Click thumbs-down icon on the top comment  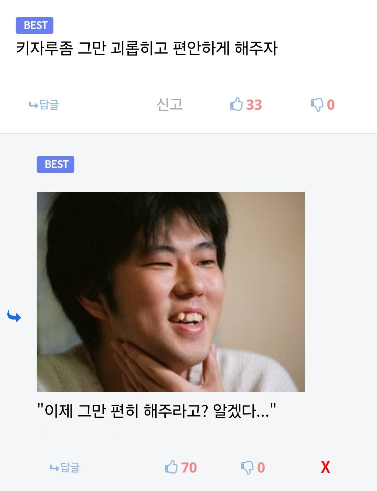317,104
